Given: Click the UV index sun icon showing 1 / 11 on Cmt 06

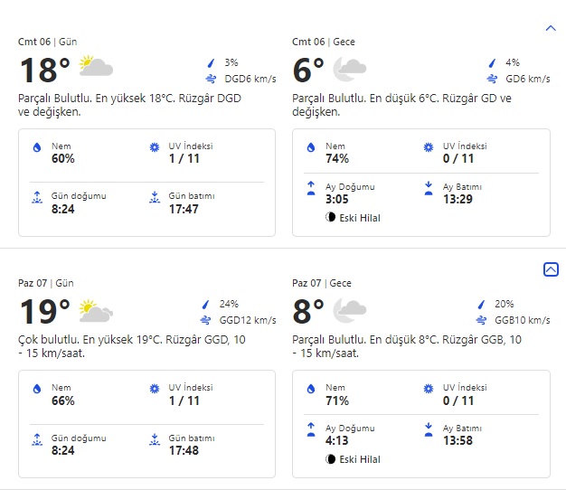Looking at the screenshot, I should click(x=154, y=147).
